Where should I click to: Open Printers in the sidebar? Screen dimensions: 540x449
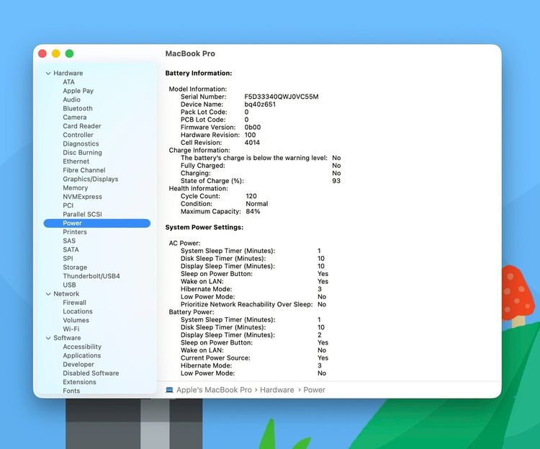pos(75,232)
